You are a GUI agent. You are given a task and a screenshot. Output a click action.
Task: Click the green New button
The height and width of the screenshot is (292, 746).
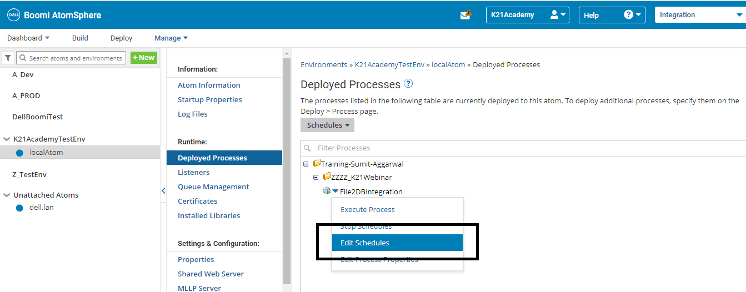[x=144, y=58]
